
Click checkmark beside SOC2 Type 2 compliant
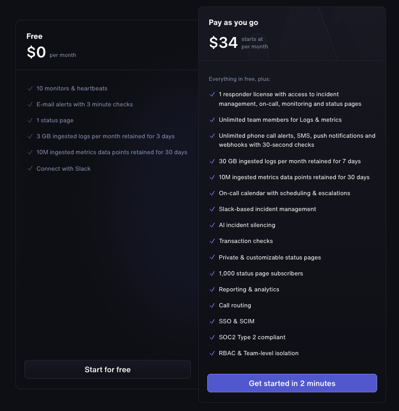pyautogui.click(x=213, y=337)
